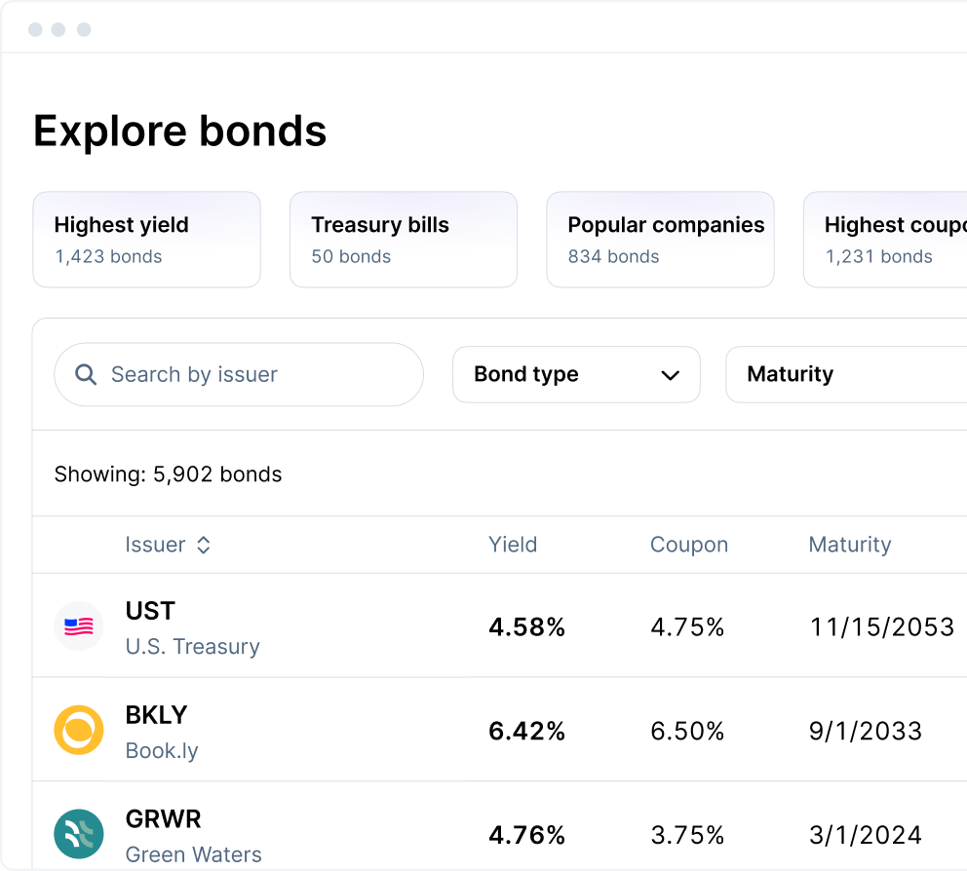
Task: Open the Maturity filter dropdown
Action: coord(846,374)
